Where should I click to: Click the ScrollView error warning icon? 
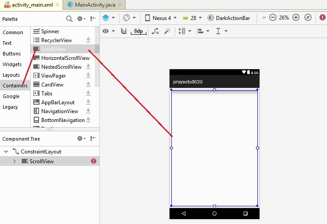tap(94, 161)
